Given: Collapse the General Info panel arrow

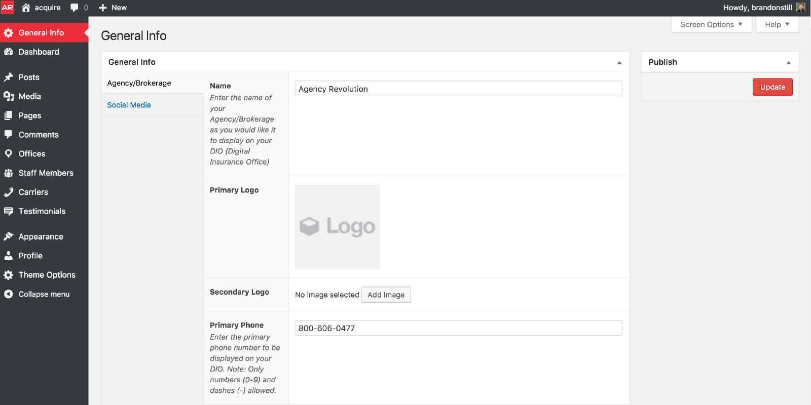Looking at the screenshot, I should point(619,62).
